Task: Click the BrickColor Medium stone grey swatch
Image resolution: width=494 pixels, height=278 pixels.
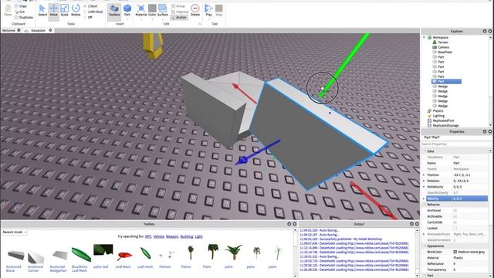Action: click(455, 252)
